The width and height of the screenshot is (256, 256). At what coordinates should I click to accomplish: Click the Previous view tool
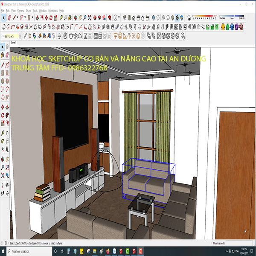click(7, 175)
